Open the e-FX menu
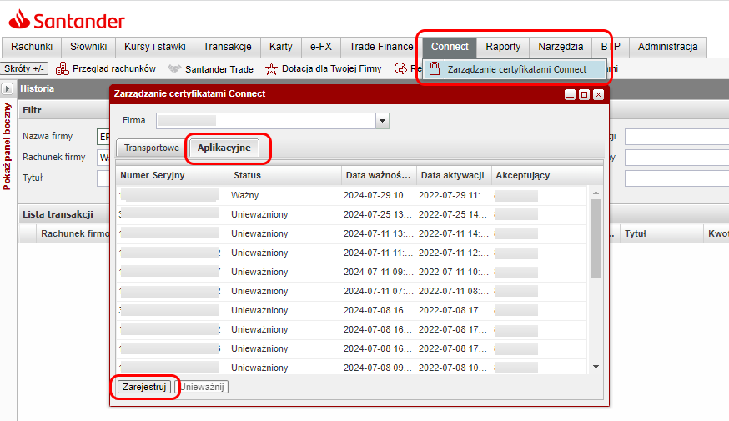 coord(321,47)
